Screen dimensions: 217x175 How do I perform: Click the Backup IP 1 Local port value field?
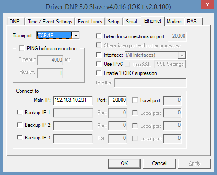click(x=172, y=113)
